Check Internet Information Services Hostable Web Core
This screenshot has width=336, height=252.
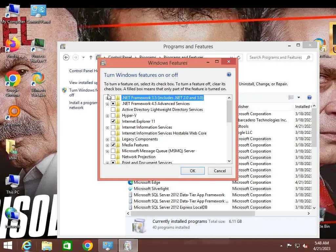(113, 133)
